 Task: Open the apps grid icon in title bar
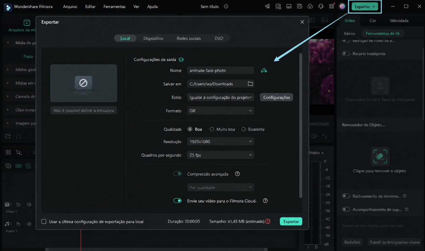[x=332, y=6]
